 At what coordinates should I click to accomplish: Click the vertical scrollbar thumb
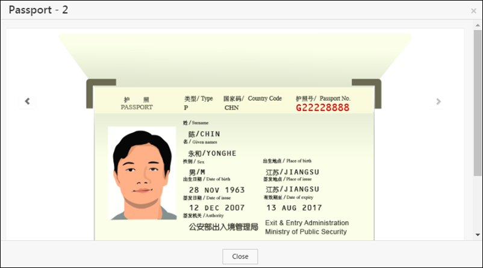(478, 103)
